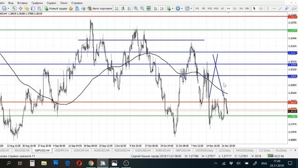Image resolution: width=298 pixels, height=168 pixels.
Task: Switch chart to bar chart type
Action: coord(117,8)
